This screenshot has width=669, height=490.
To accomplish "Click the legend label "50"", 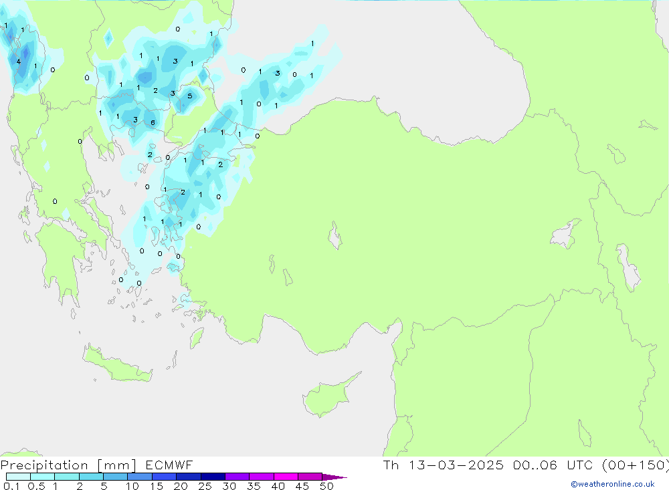I will click(327, 486).
